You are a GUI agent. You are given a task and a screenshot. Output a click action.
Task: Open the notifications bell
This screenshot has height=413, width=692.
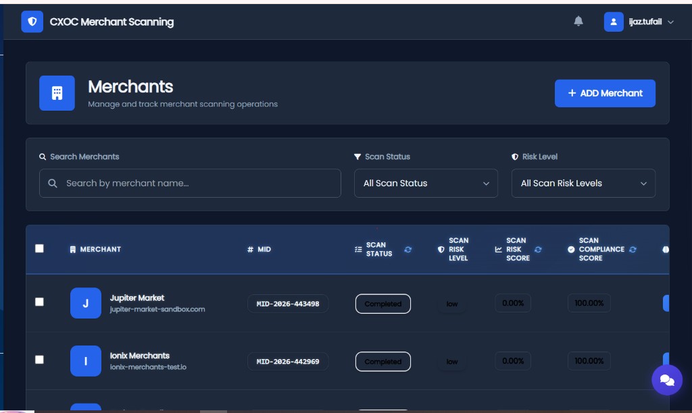click(578, 21)
